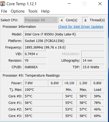Viewport: 109px width, 122px height.
Task: Click Core #3 load value 69%
Action: (x=97, y=116)
